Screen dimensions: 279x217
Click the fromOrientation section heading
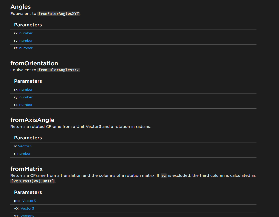(x=34, y=63)
